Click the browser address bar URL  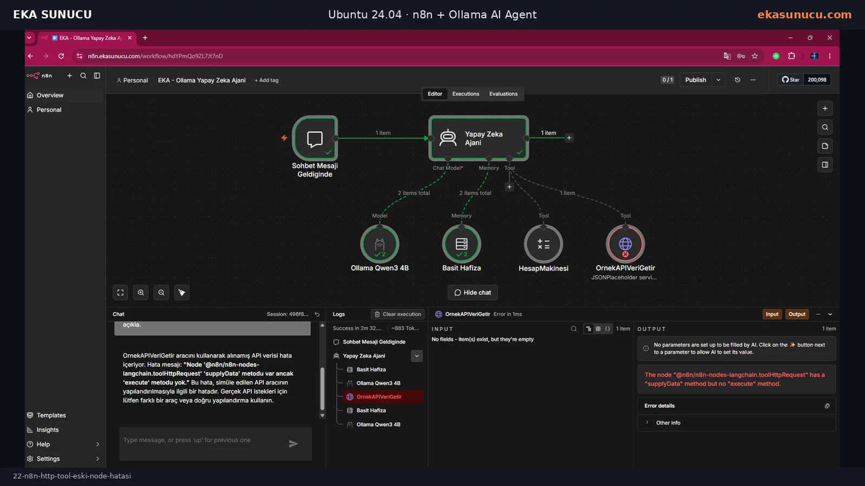coord(155,56)
